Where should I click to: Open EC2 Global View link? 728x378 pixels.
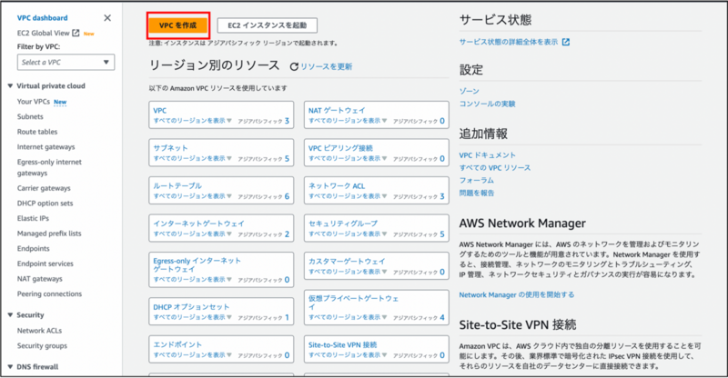point(43,33)
